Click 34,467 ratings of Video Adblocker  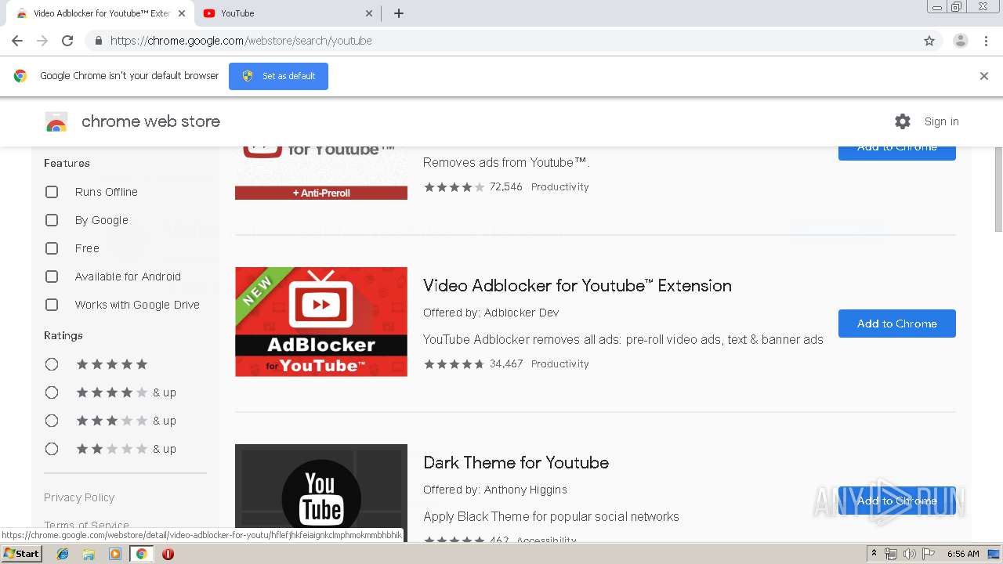coord(506,364)
